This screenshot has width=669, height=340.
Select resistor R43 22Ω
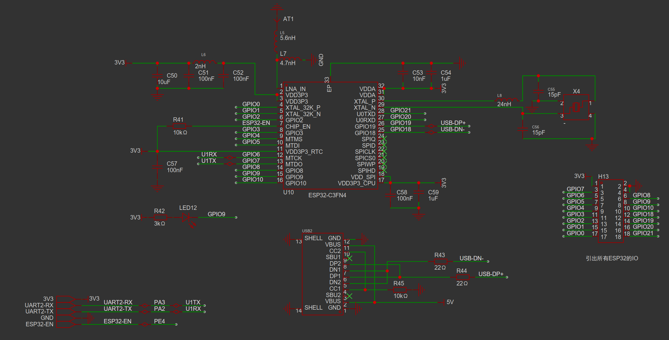tap(441, 261)
